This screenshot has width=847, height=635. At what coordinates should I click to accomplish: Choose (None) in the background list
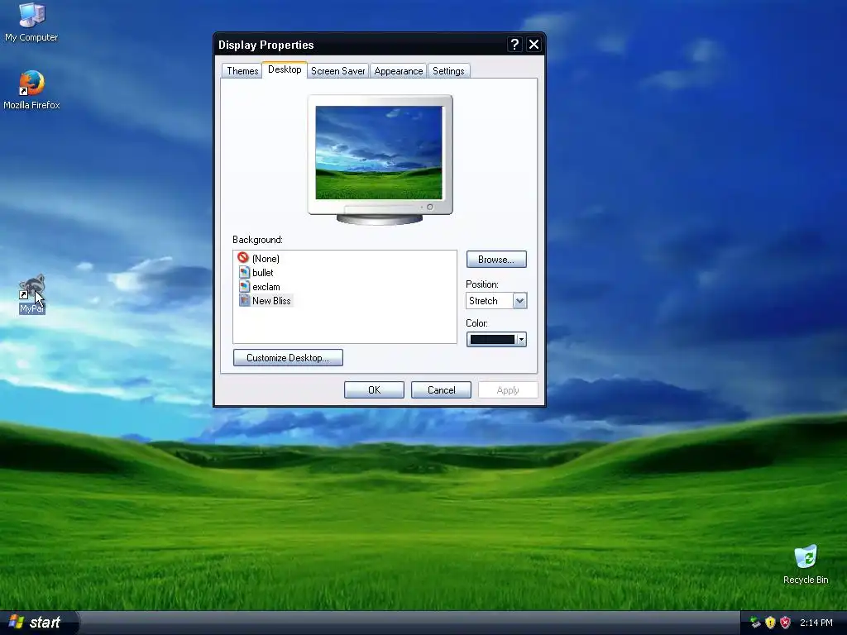(x=266, y=259)
